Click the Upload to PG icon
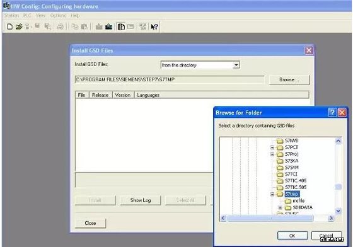The width and height of the screenshot is (353, 247). [x=108, y=26]
